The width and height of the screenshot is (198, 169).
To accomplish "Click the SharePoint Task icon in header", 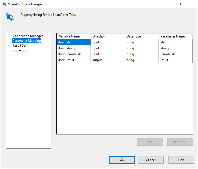I will [x=10, y=17].
